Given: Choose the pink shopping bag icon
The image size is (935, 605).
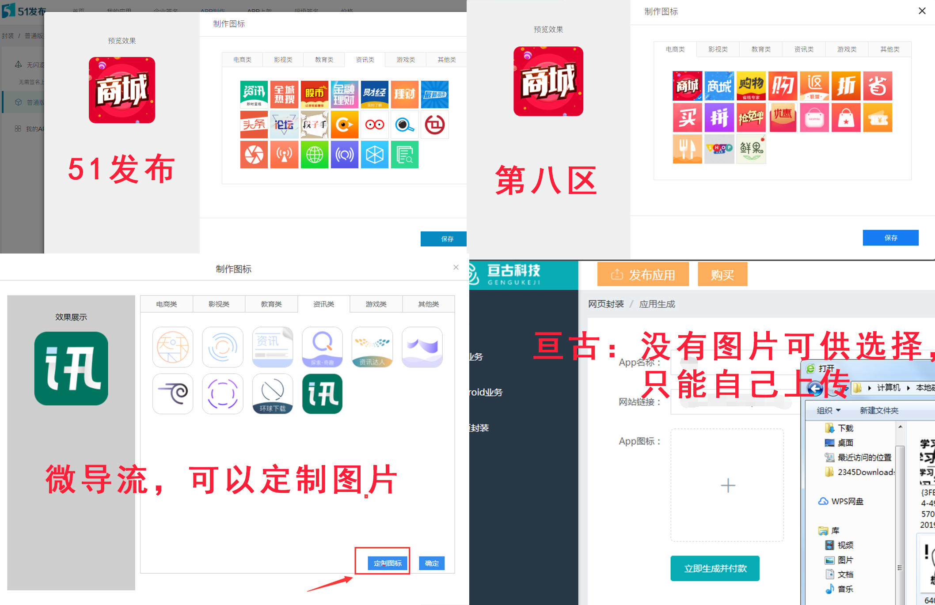Looking at the screenshot, I should pos(814,117).
